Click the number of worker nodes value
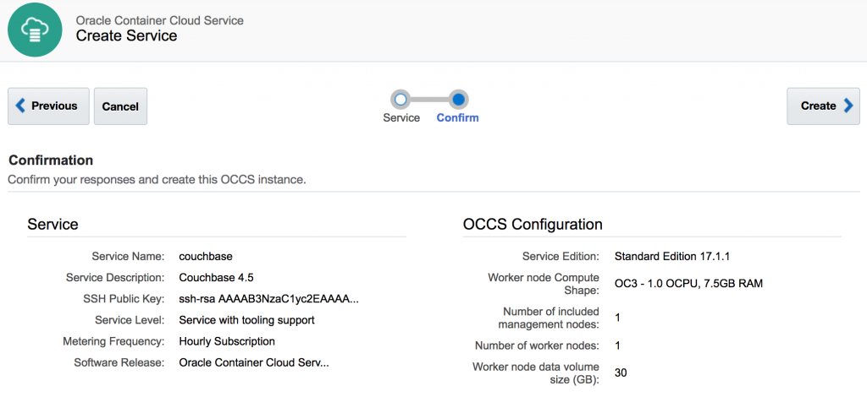Viewport: 867px width, 408px height. (617, 346)
